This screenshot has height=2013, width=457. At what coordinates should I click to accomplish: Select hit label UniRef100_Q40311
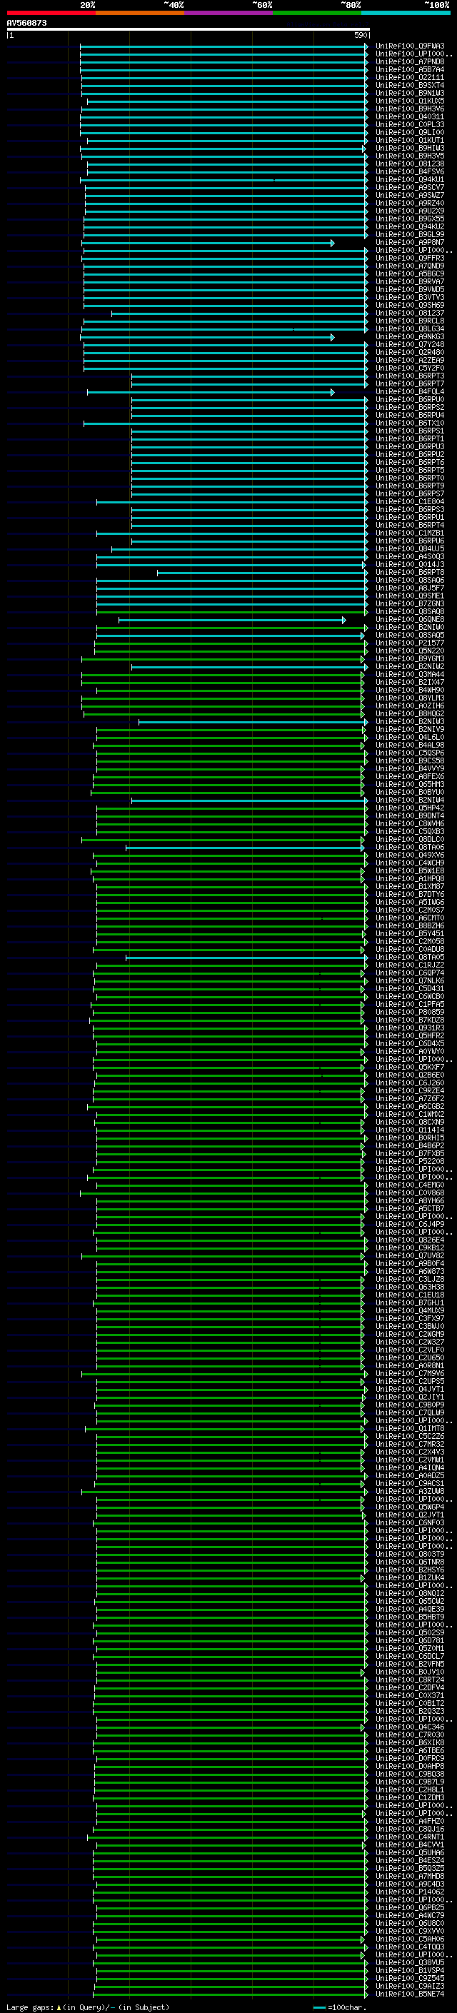click(x=410, y=116)
